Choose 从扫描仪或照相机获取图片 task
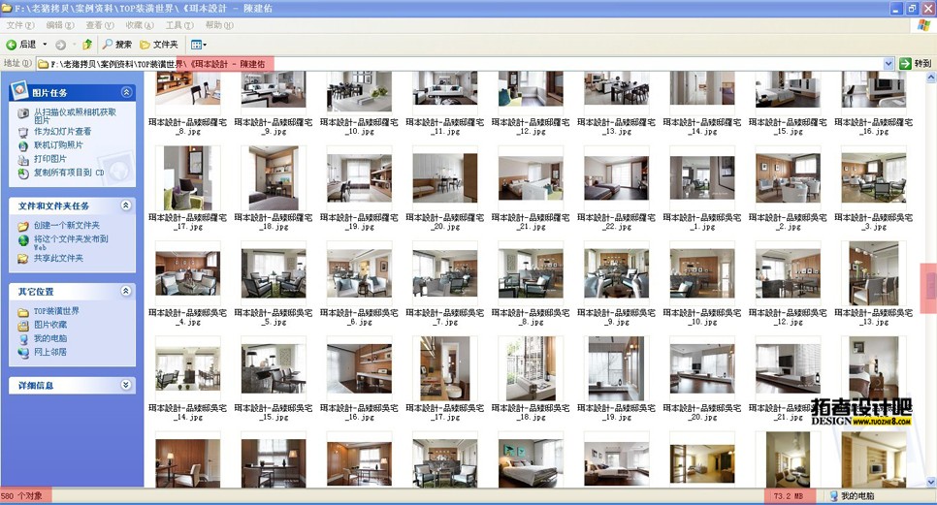 (75, 115)
